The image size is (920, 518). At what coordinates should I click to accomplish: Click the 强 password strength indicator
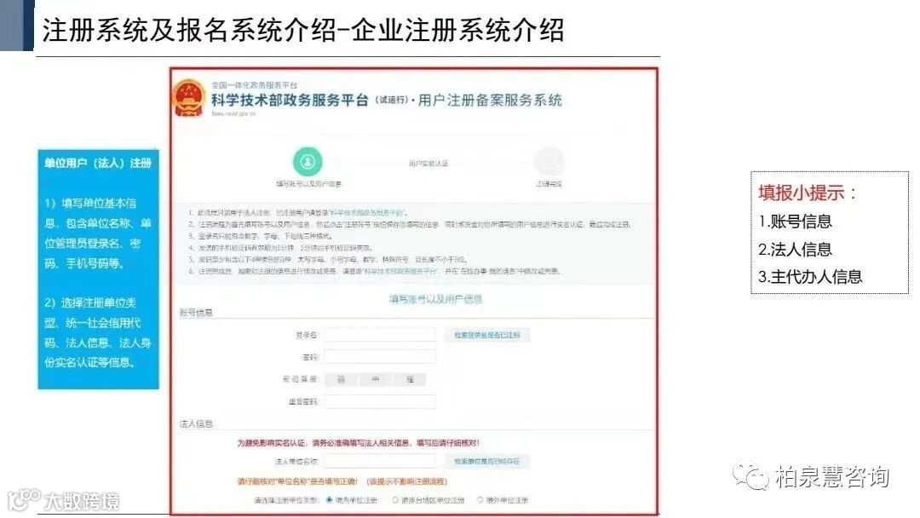pyautogui.click(x=410, y=379)
